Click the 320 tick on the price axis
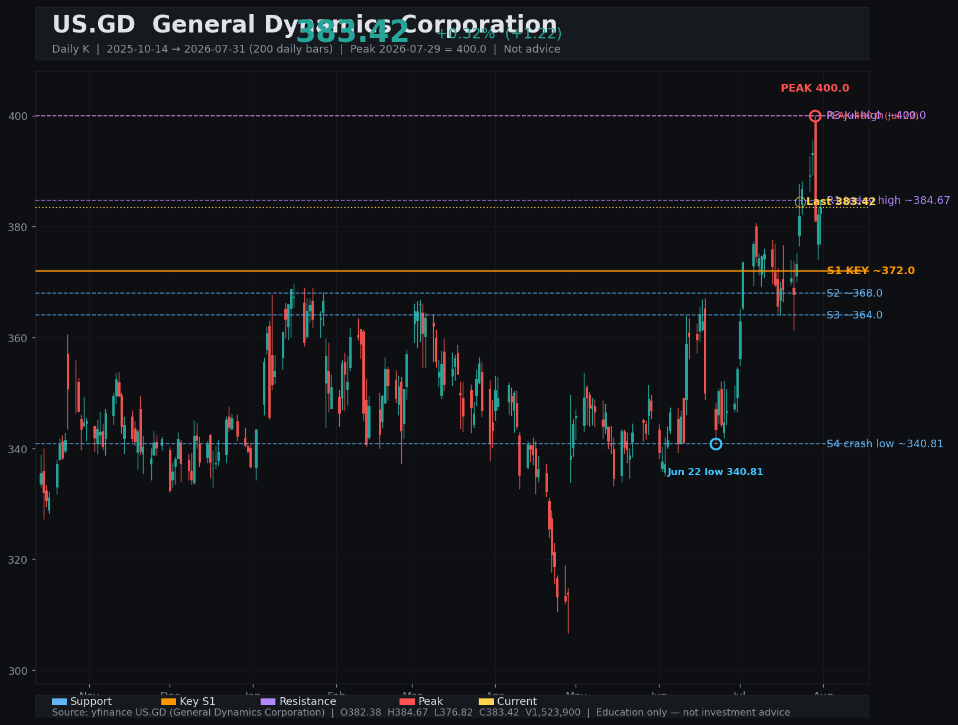The width and height of the screenshot is (958, 725). (18, 560)
